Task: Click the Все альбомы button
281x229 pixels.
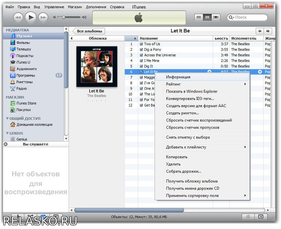Action: coord(89,31)
